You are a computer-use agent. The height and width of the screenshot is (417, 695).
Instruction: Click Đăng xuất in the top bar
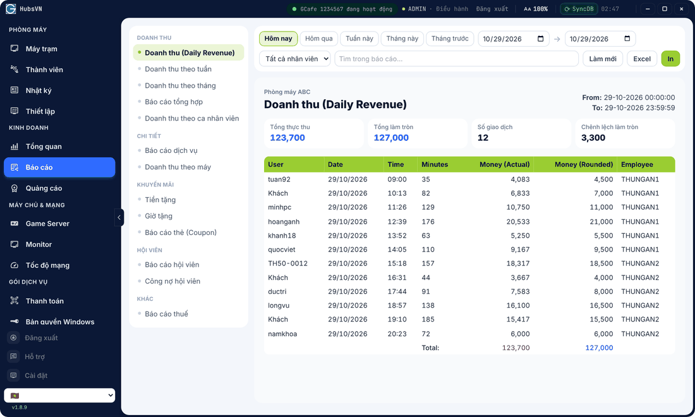492,9
